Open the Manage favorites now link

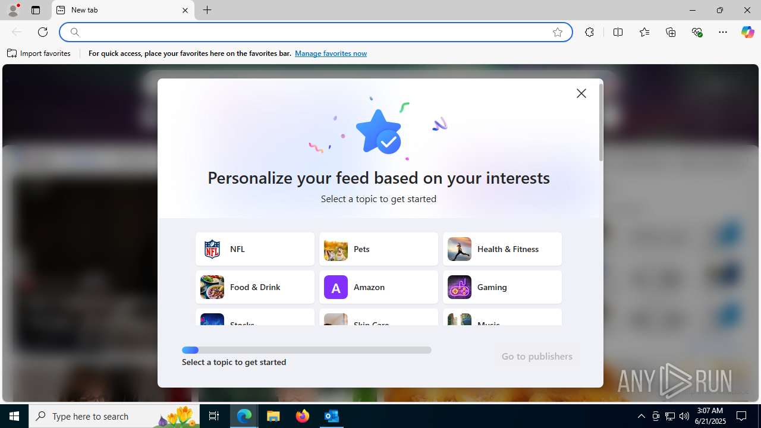click(331, 53)
